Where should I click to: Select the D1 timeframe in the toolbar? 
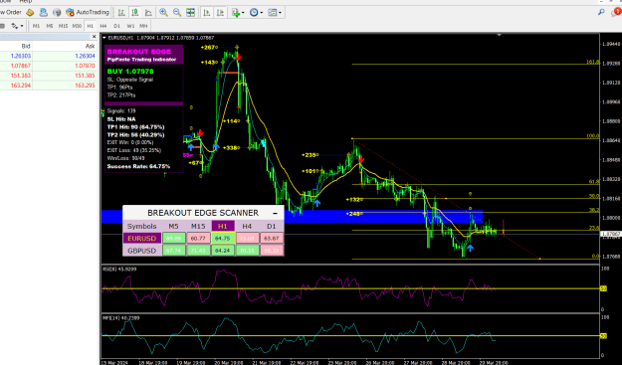pos(116,26)
